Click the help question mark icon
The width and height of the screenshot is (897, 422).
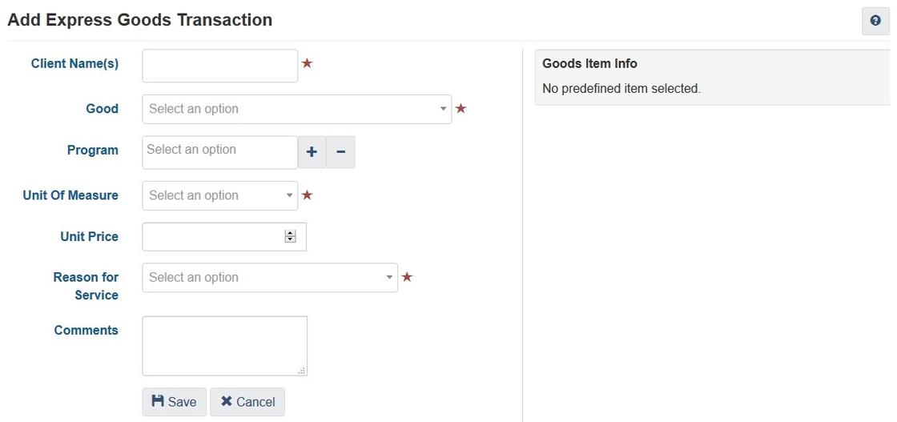coord(875,22)
